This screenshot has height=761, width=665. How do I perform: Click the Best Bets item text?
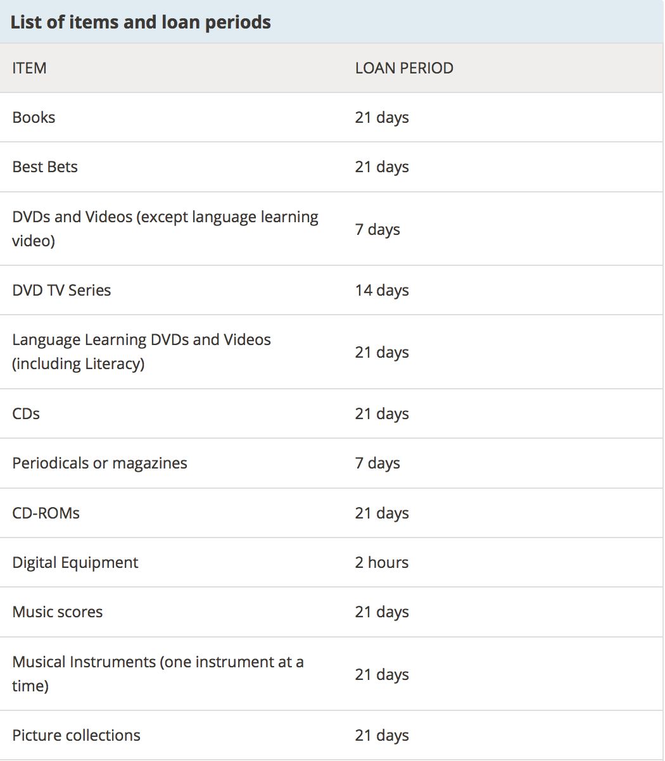[45, 167]
